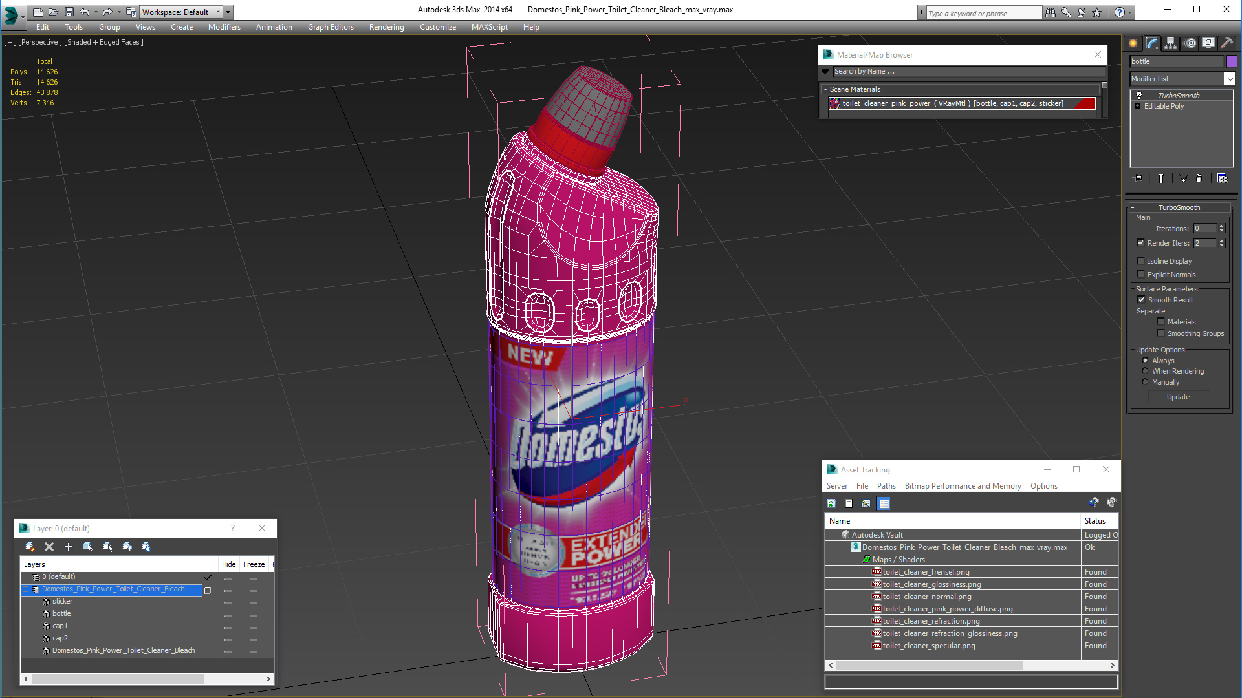Open Paths menu in Asset Tracking

[886, 486]
